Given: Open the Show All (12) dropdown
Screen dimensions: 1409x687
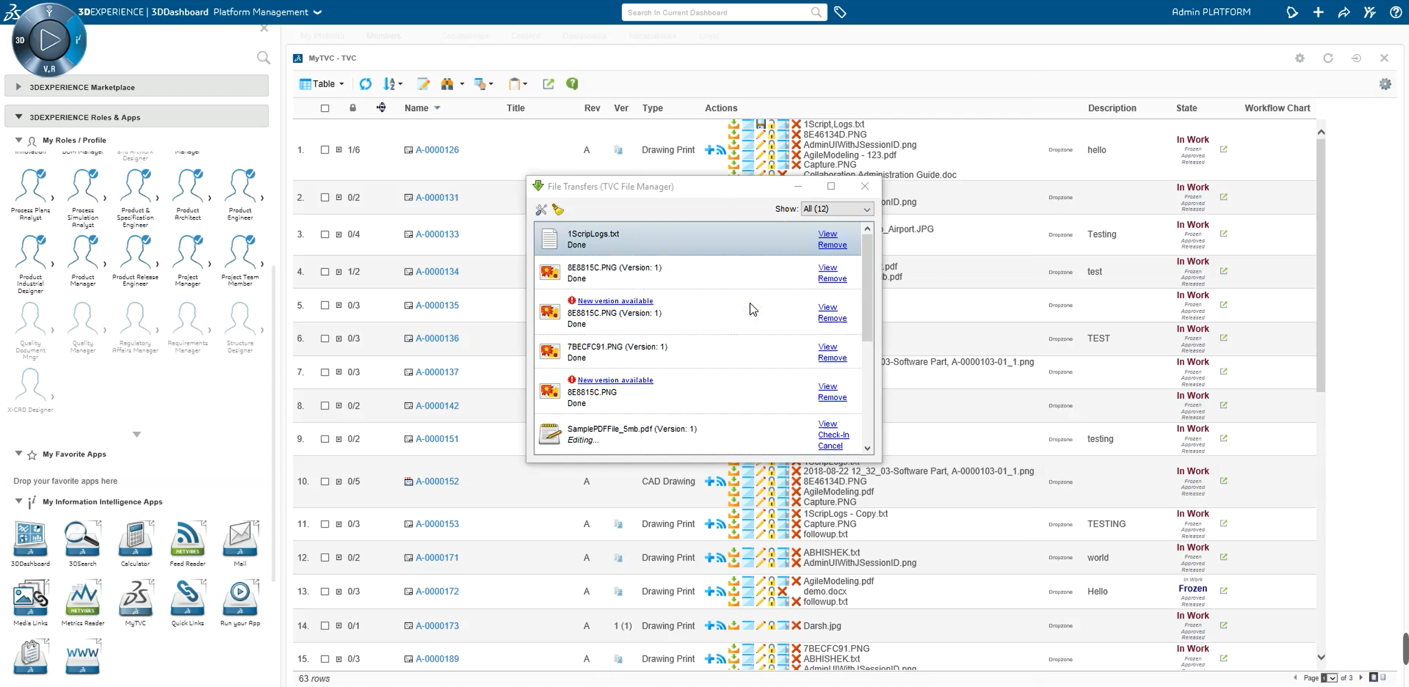Looking at the screenshot, I should pos(836,209).
